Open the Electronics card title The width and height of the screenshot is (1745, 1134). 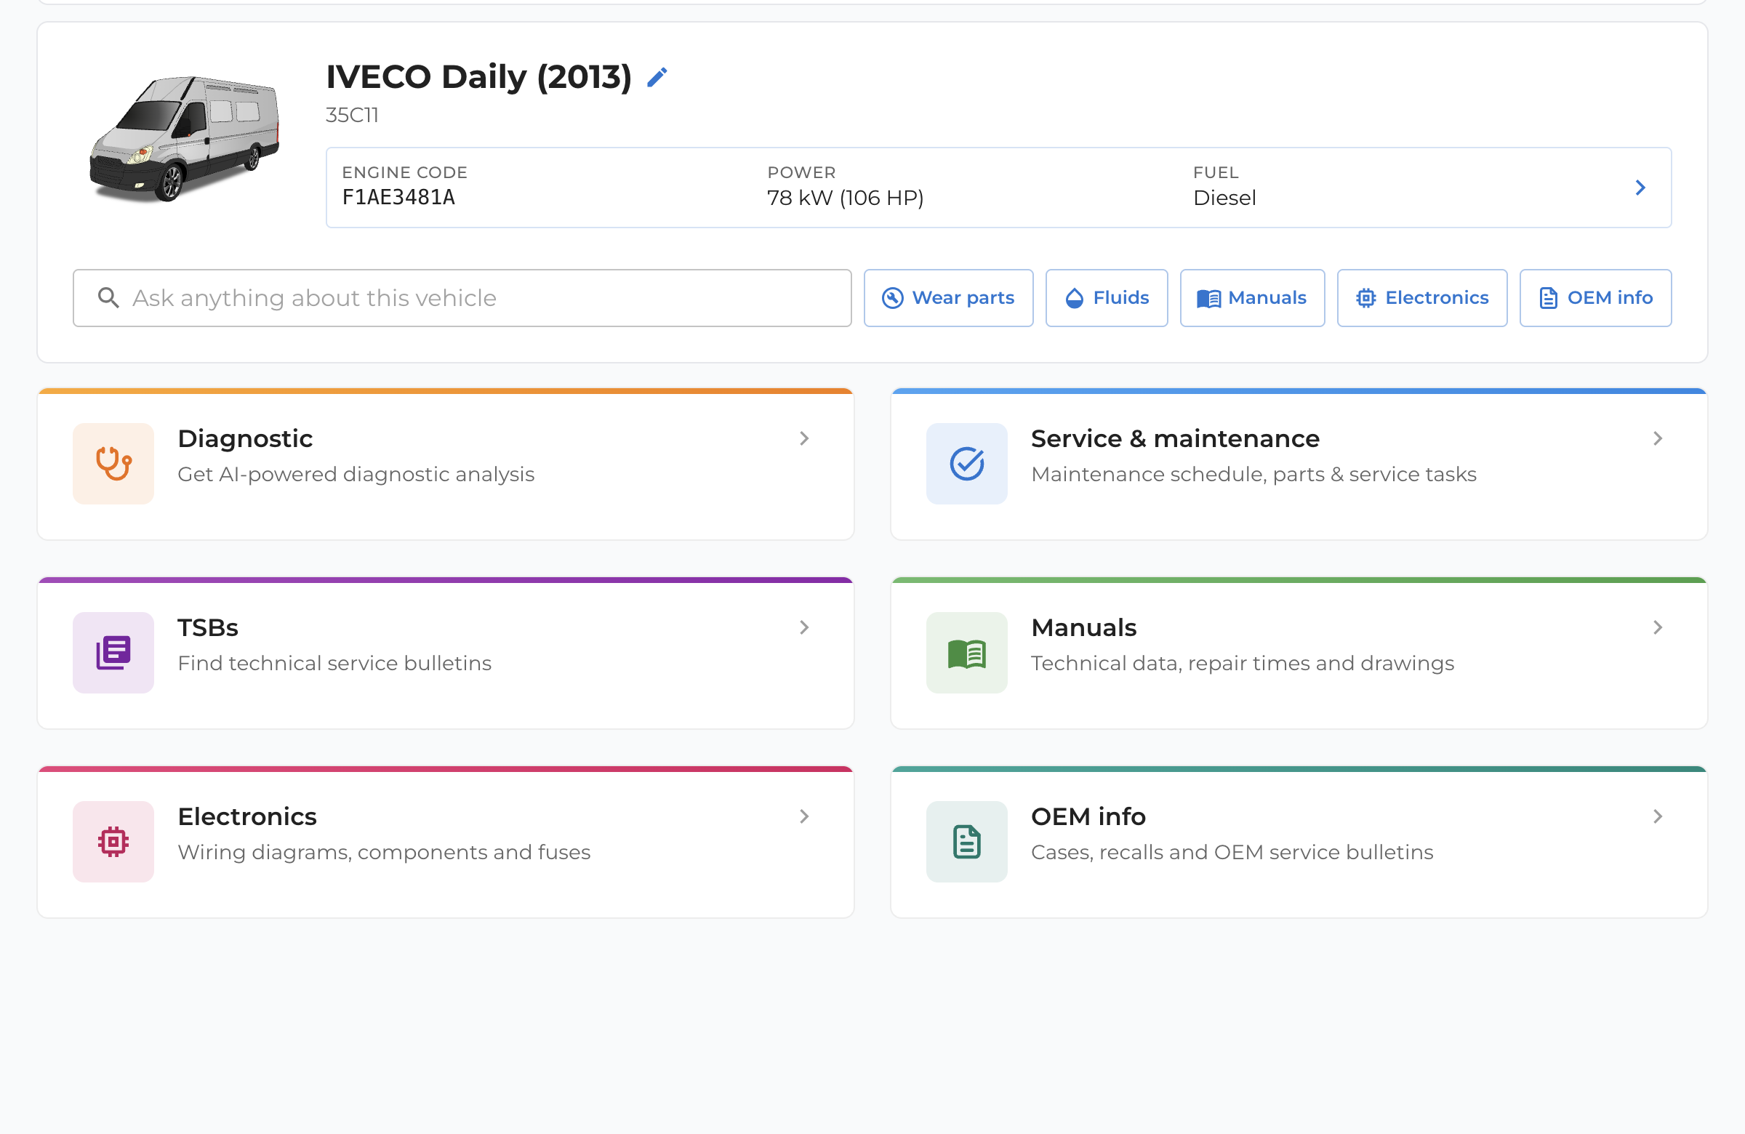[247, 816]
